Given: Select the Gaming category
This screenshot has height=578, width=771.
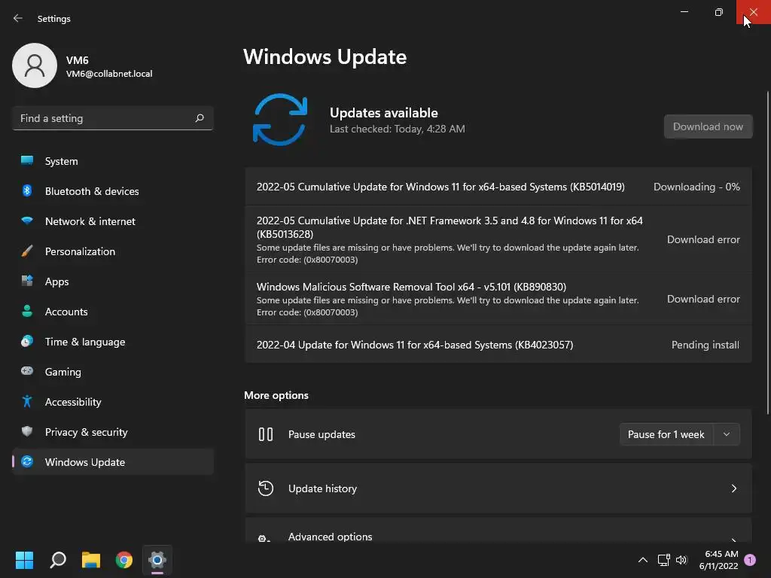Looking at the screenshot, I should click(x=113, y=372).
